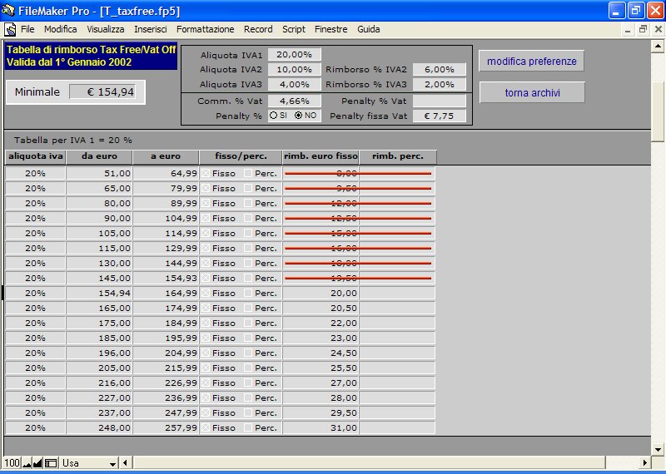Check Perc. box in the 51,00 row
The width and height of the screenshot is (666, 474).
(248, 173)
